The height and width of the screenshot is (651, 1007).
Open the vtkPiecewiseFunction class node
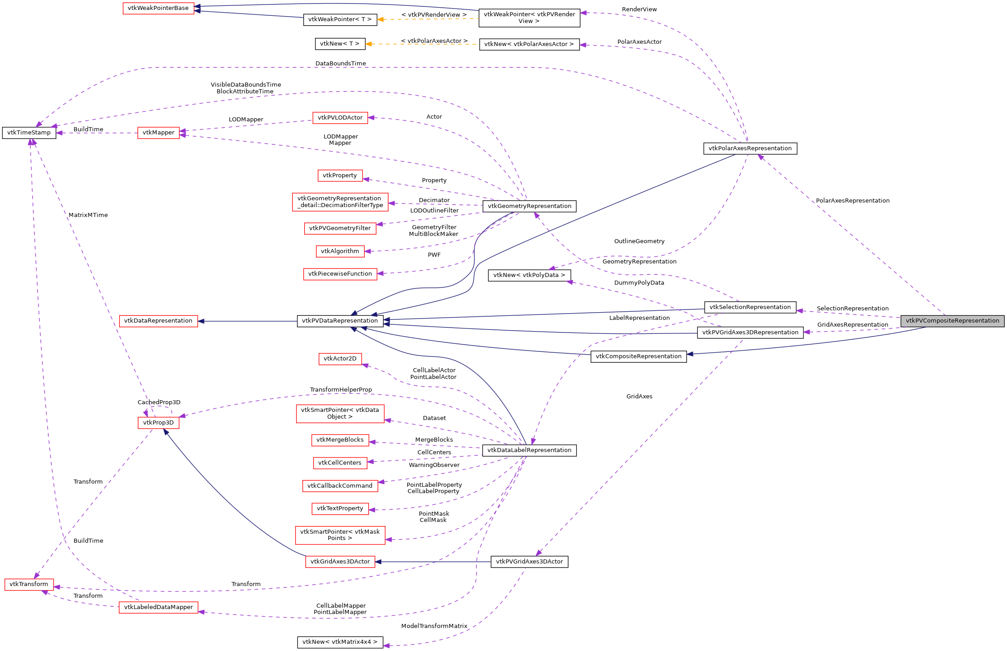tap(340, 273)
